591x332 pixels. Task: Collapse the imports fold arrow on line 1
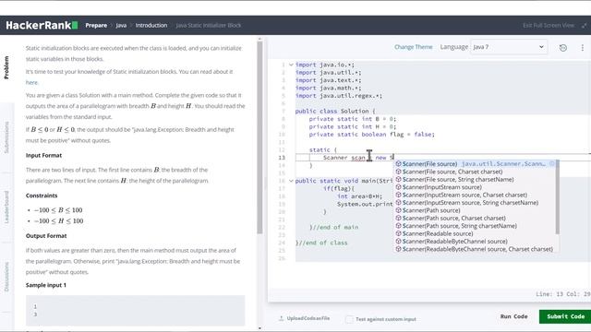[291, 65]
